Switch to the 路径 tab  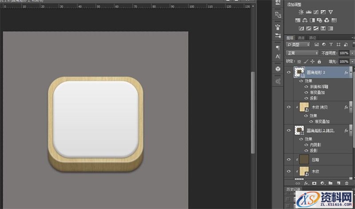[312, 38]
